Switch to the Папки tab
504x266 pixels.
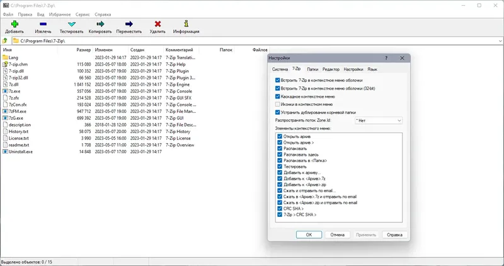point(312,69)
